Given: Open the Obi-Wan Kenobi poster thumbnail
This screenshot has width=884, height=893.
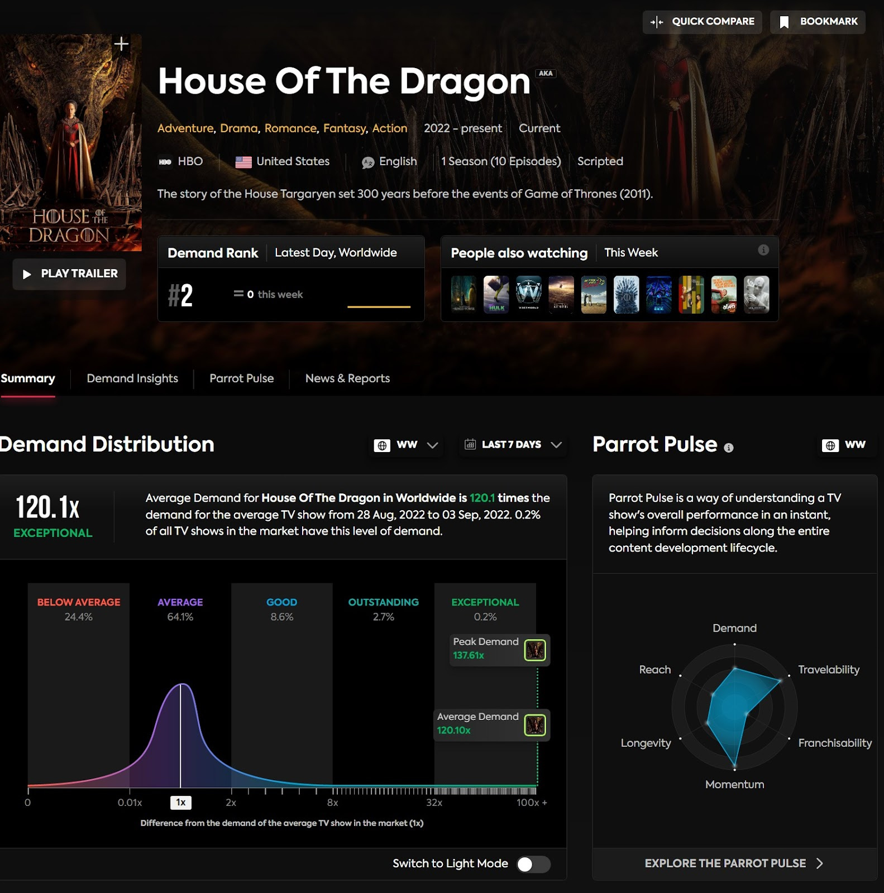Looking at the screenshot, I should [x=561, y=294].
